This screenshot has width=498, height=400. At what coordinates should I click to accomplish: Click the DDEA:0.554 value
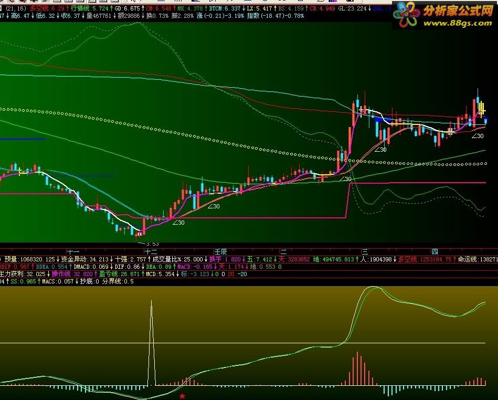click(x=52, y=267)
